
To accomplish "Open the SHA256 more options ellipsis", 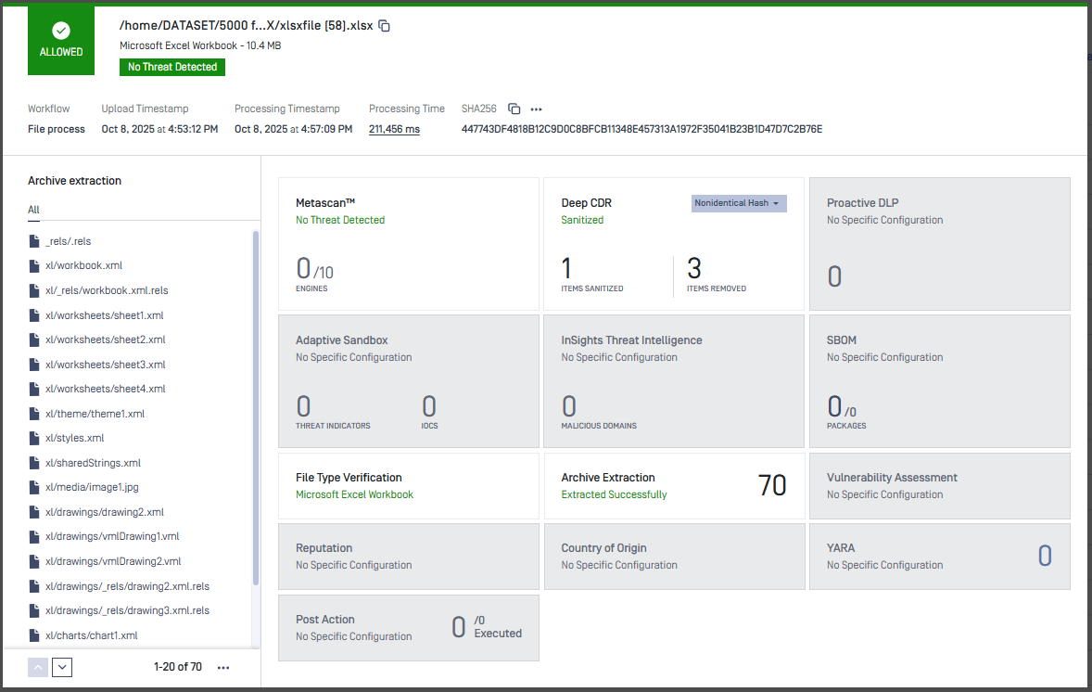I will coord(536,109).
